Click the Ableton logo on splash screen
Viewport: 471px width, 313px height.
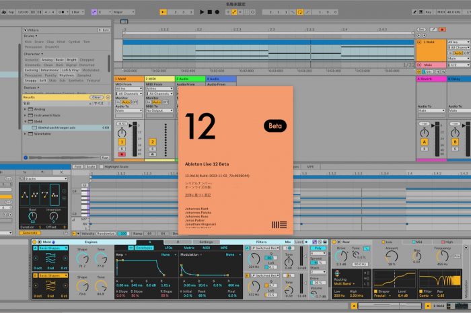(x=279, y=225)
